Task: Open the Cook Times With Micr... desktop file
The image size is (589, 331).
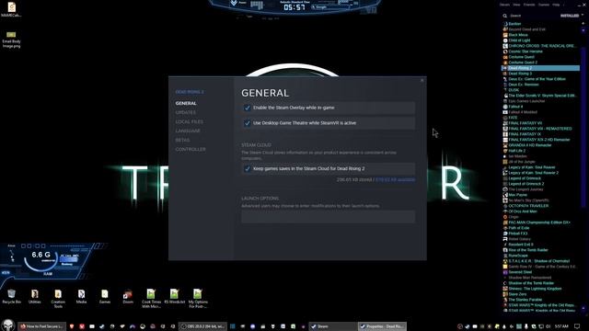Action: tap(151, 298)
